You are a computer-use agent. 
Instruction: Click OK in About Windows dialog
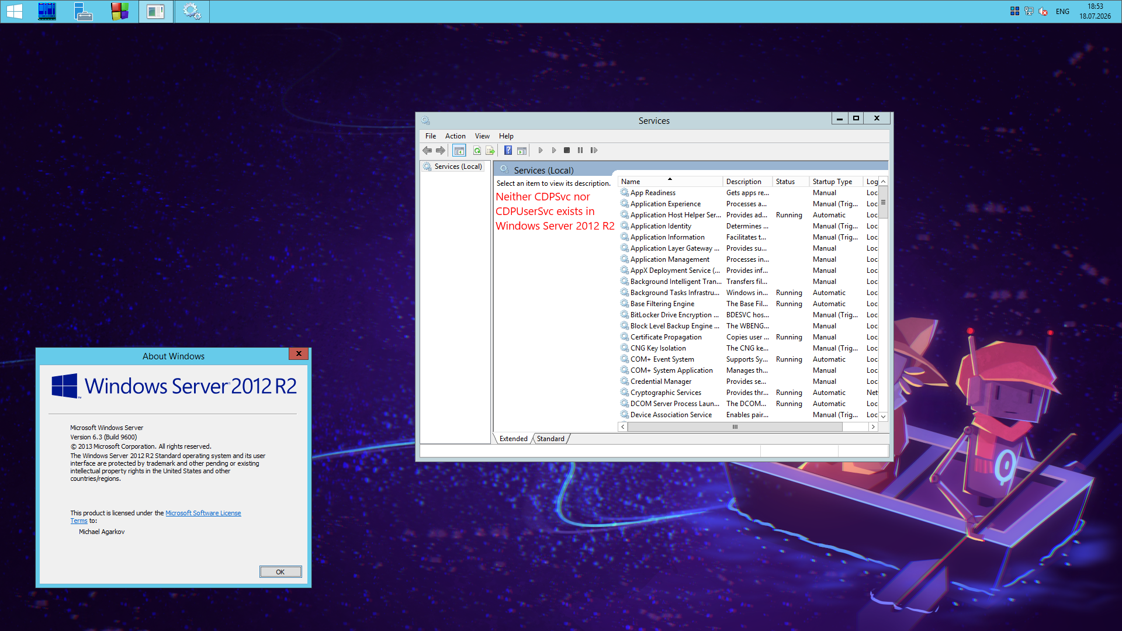point(280,572)
